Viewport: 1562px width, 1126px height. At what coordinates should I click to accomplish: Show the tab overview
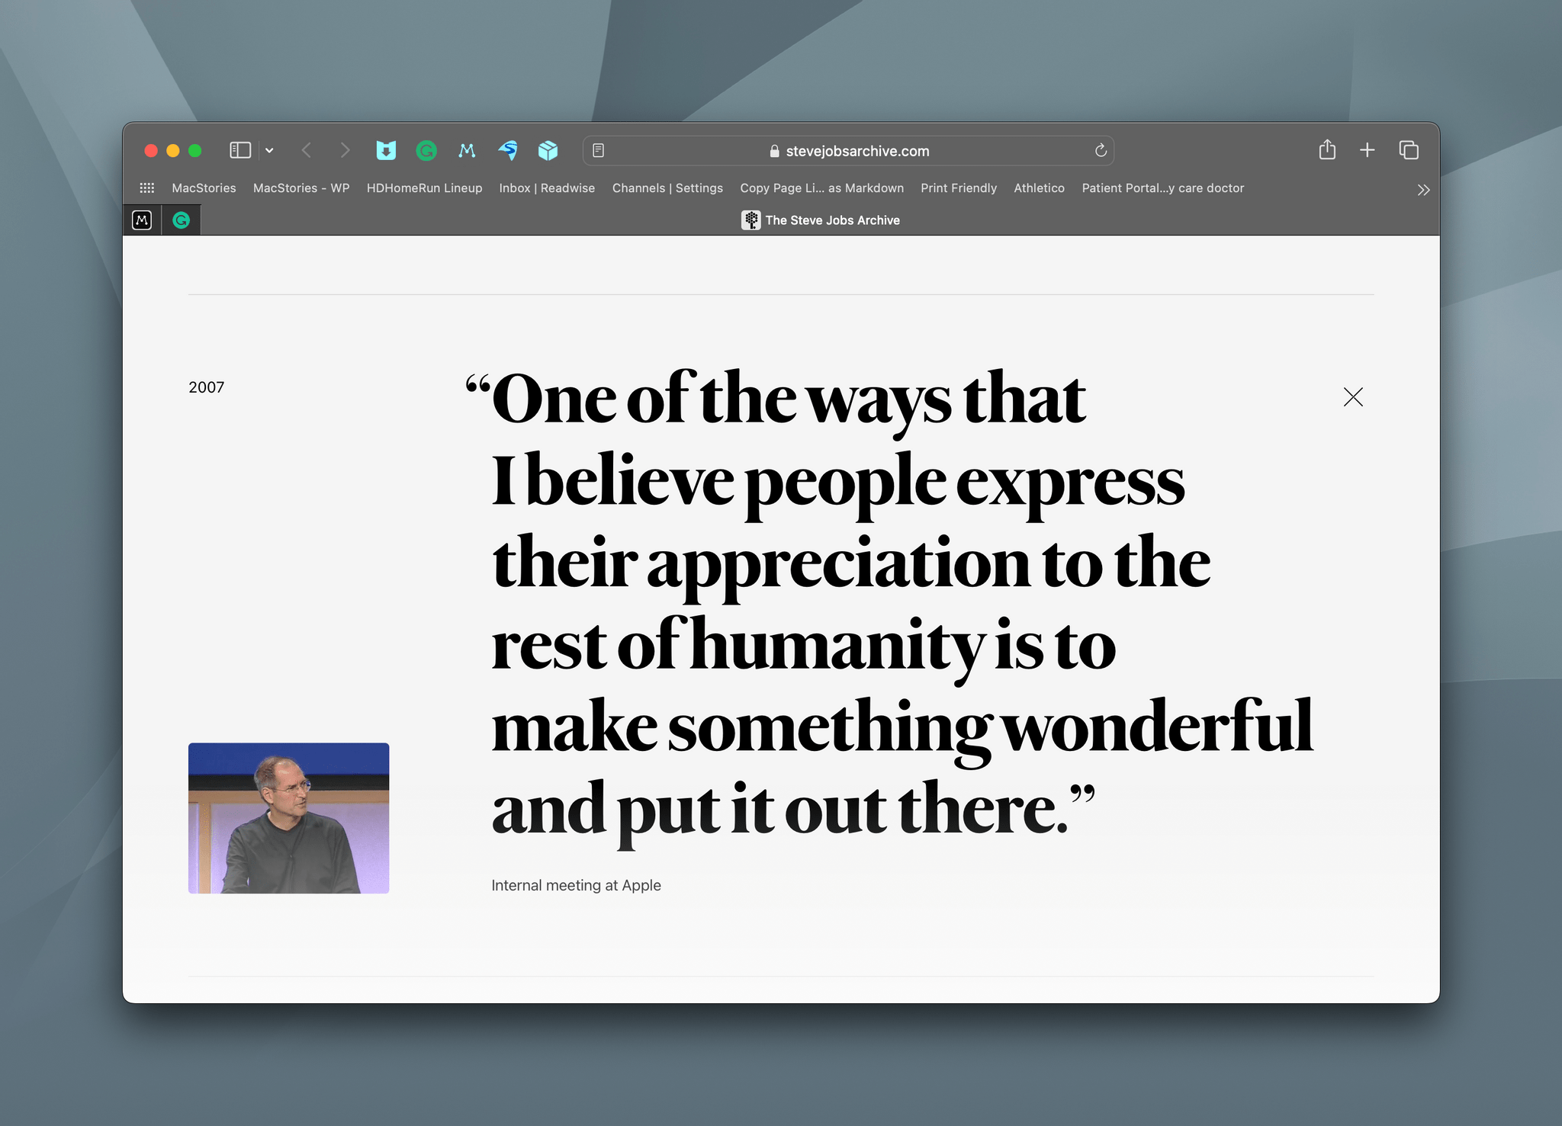point(1409,150)
